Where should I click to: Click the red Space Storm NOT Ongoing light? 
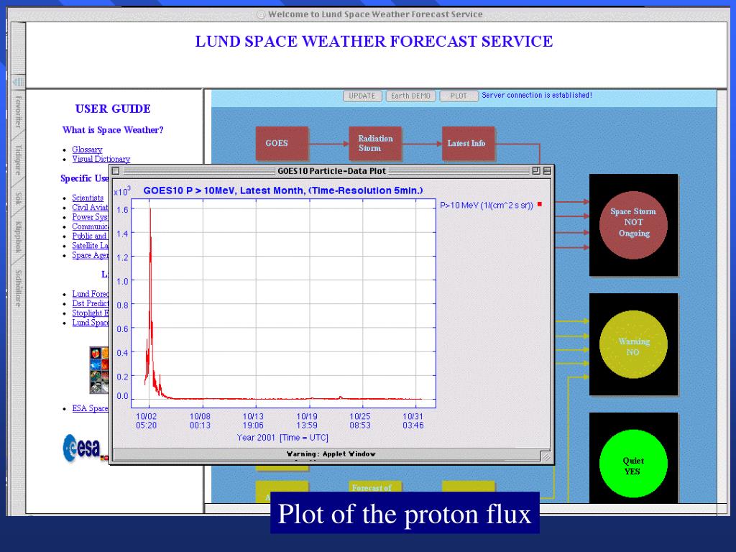pyautogui.click(x=633, y=225)
